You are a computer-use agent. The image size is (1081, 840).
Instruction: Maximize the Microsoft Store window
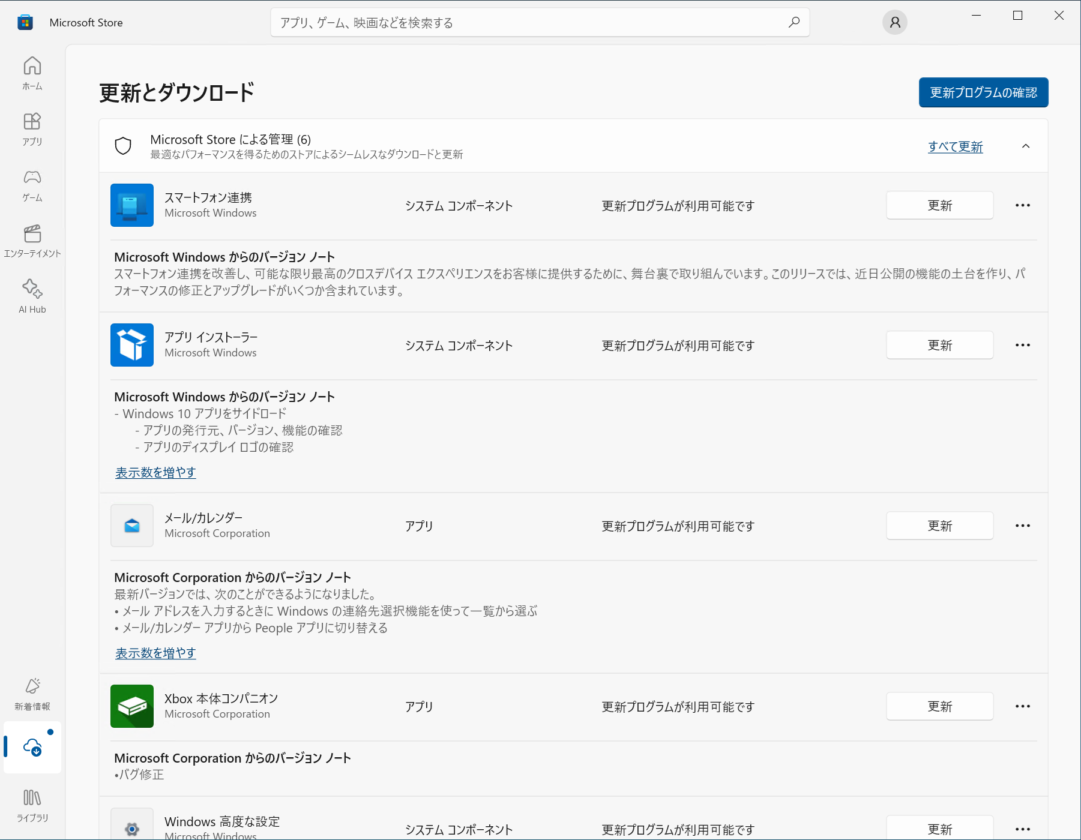click(1018, 16)
